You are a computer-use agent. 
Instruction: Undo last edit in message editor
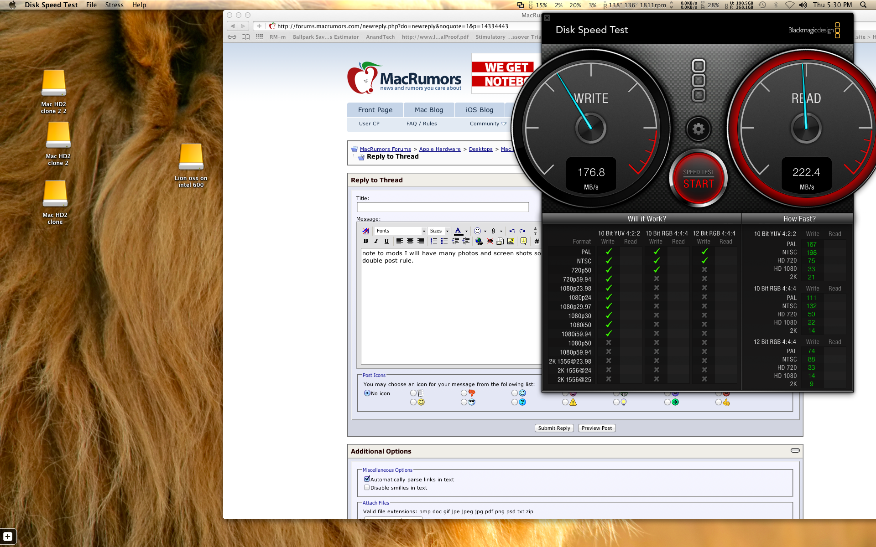(x=512, y=231)
